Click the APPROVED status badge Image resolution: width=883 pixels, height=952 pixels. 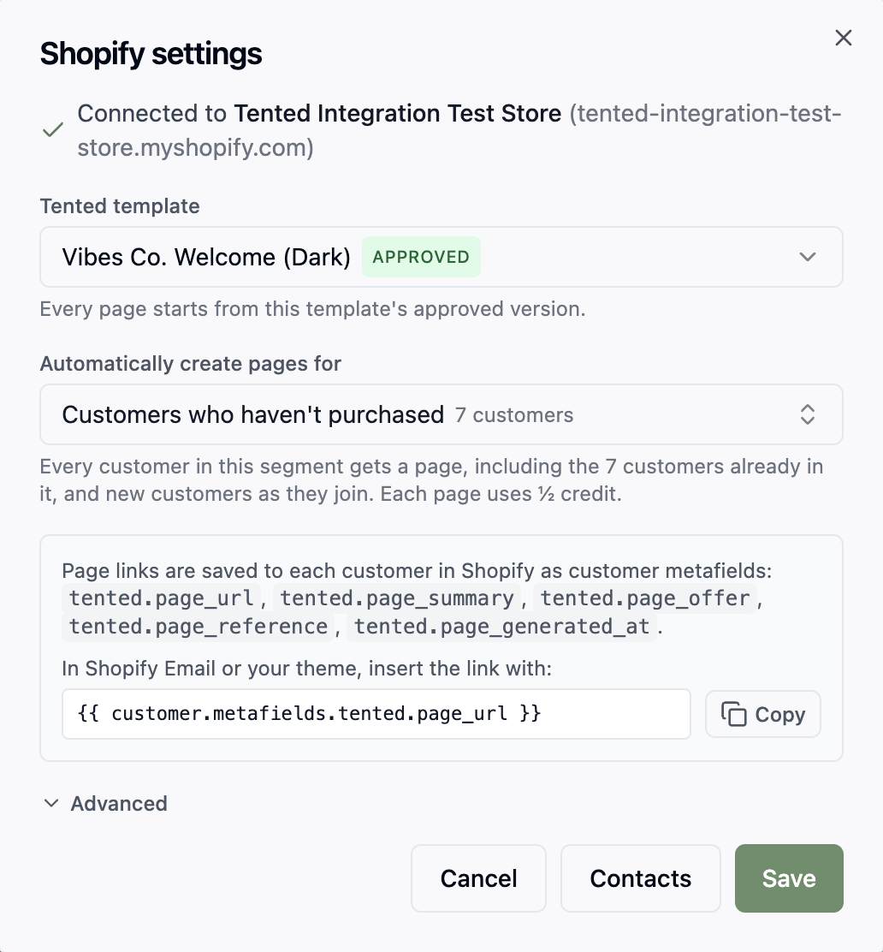tap(421, 257)
